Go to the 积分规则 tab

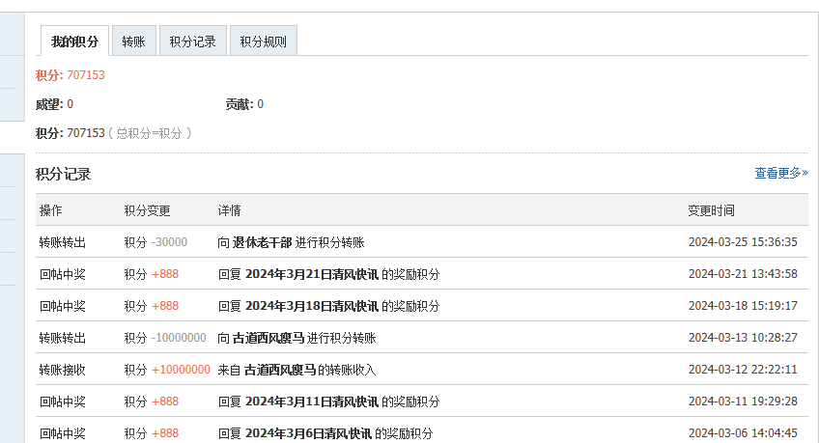click(263, 42)
